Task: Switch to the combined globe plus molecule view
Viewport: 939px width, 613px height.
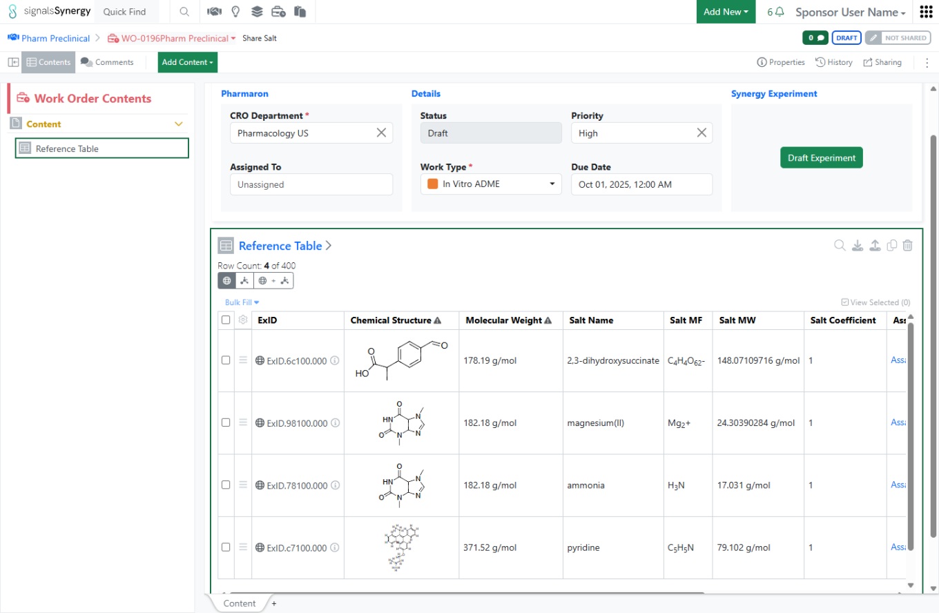Action: click(274, 281)
